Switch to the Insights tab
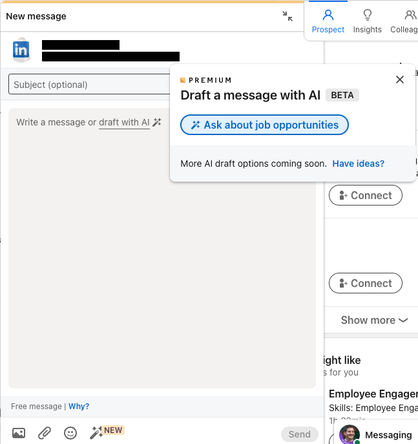Image resolution: width=418 pixels, height=444 pixels. click(x=367, y=21)
